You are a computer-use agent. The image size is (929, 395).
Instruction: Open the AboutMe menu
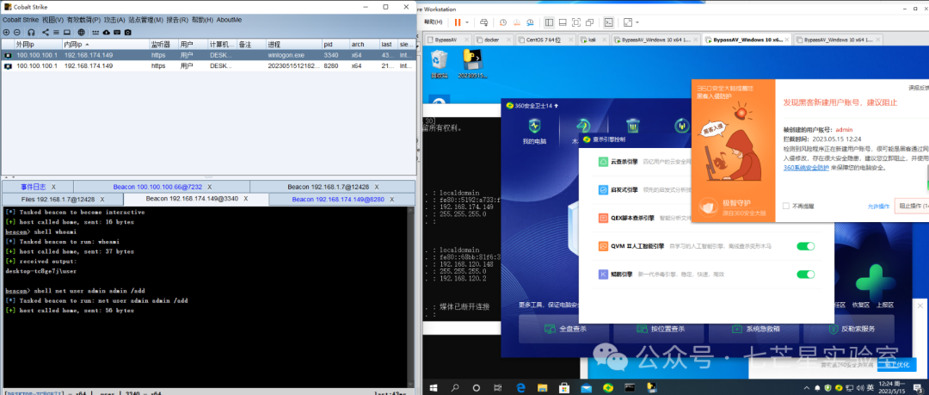click(x=230, y=20)
